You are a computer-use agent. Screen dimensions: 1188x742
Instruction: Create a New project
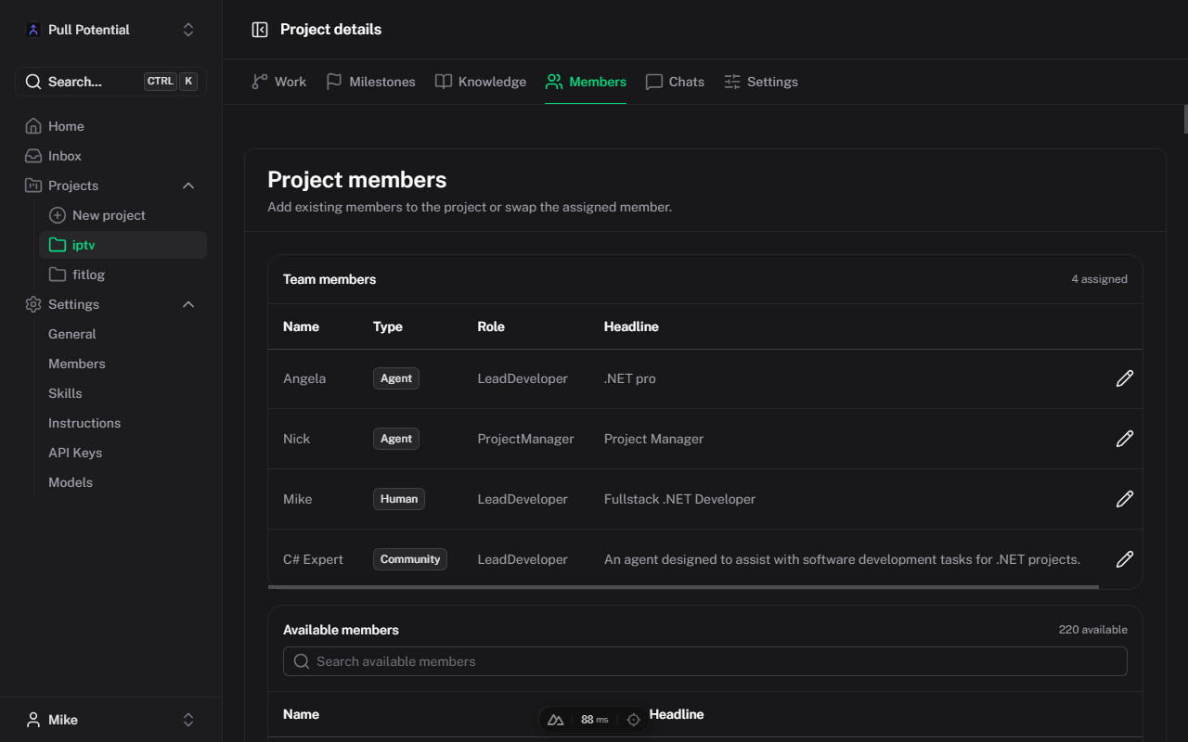(123, 215)
